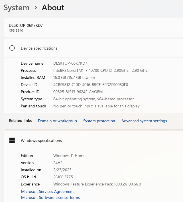
Task: Open Microsoft Software License Terms
Action: [50, 197]
